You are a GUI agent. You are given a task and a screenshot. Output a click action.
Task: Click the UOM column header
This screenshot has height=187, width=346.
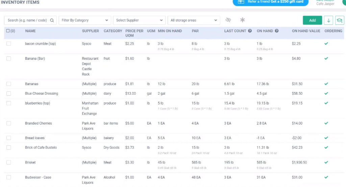pyautogui.click(x=151, y=31)
